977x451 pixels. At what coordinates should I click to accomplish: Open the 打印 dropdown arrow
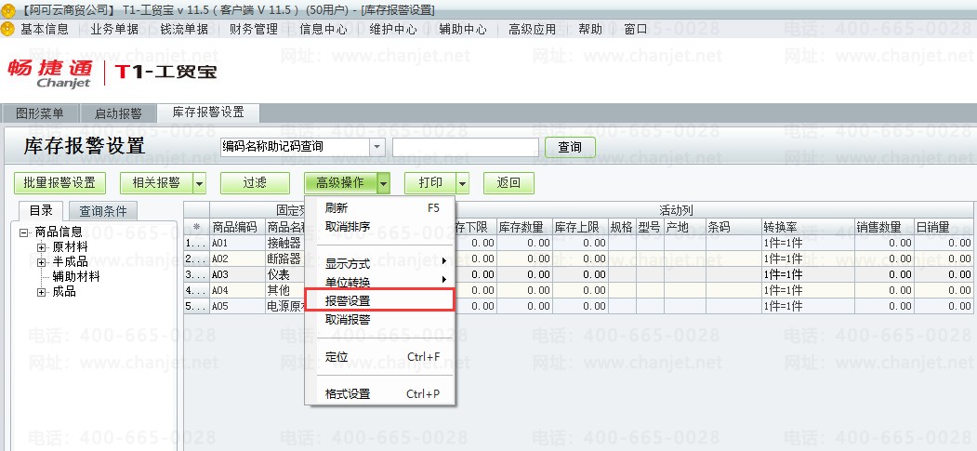pos(462,183)
